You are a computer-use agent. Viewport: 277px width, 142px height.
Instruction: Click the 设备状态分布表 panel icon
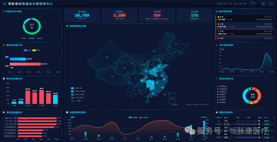[4, 12]
